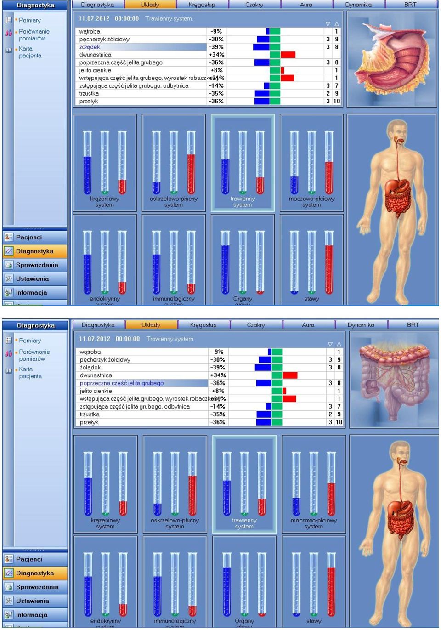Select wstępująca część jelita grubego row, lower window
The height and width of the screenshot is (630, 441).
pyautogui.click(x=209, y=398)
